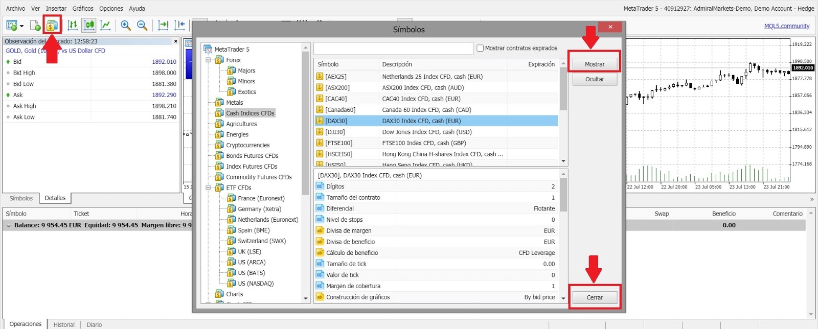The height and width of the screenshot is (329, 818).
Task: Open the MQL5.community link
Action: click(786, 26)
